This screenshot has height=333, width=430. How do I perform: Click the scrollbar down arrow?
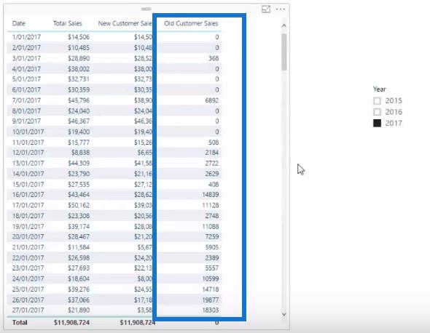coord(284,314)
